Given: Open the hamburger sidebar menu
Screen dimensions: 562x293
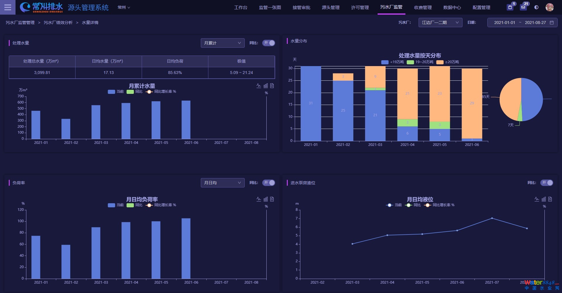Looking at the screenshot, I should (8, 7).
